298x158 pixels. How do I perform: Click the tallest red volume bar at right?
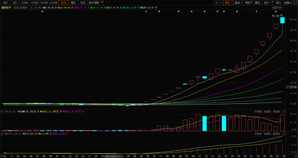pyautogui.click(x=282, y=123)
